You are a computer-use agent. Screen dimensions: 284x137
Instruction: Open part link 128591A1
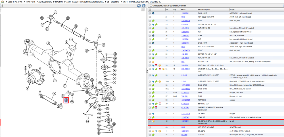point(185,32)
